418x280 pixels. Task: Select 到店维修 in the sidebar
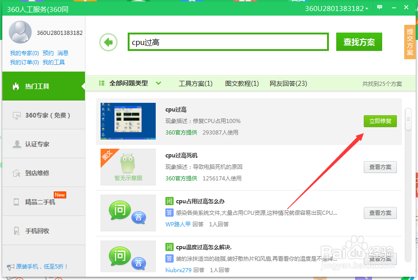(x=44, y=173)
